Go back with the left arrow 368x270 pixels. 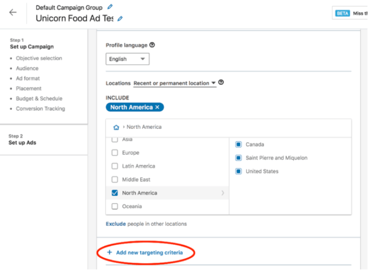(x=13, y=12)
